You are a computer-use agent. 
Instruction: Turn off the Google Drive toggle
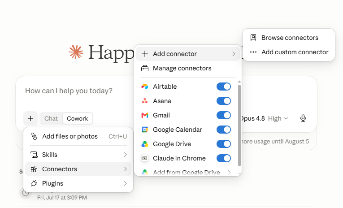(x=224, y=144)
